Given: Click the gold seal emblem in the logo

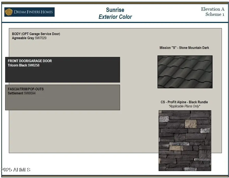Looking at the screenshot, I should 9,12.
